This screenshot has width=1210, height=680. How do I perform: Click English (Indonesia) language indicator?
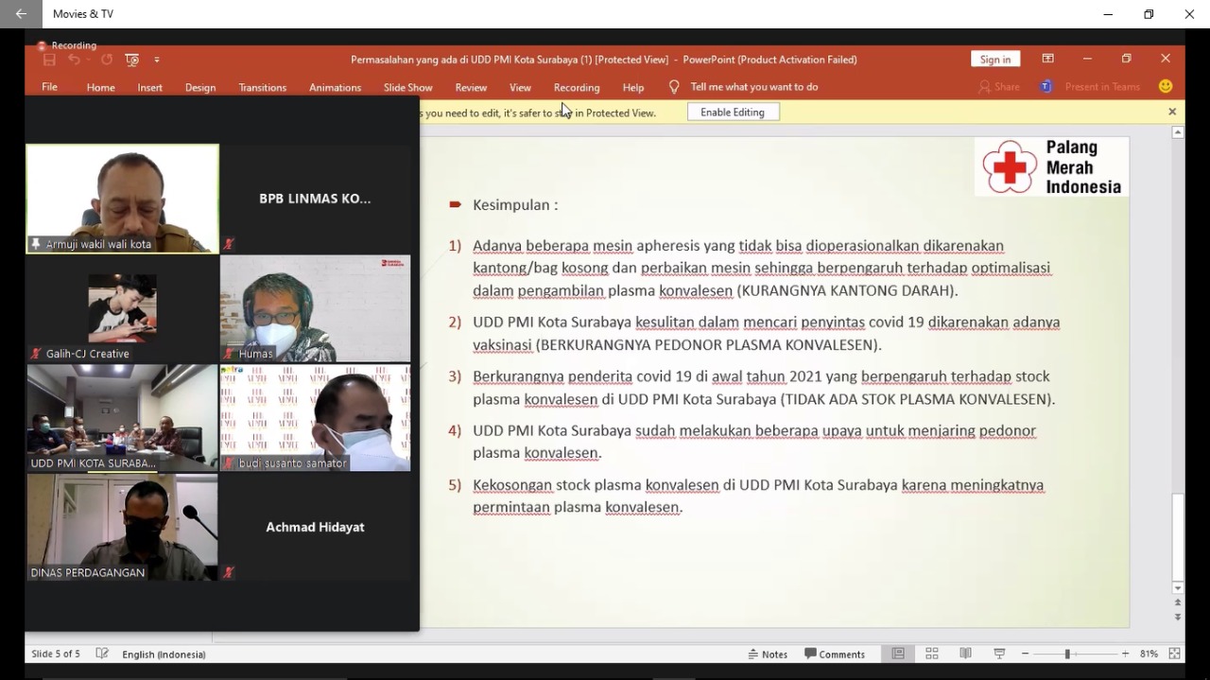point(164,654)
